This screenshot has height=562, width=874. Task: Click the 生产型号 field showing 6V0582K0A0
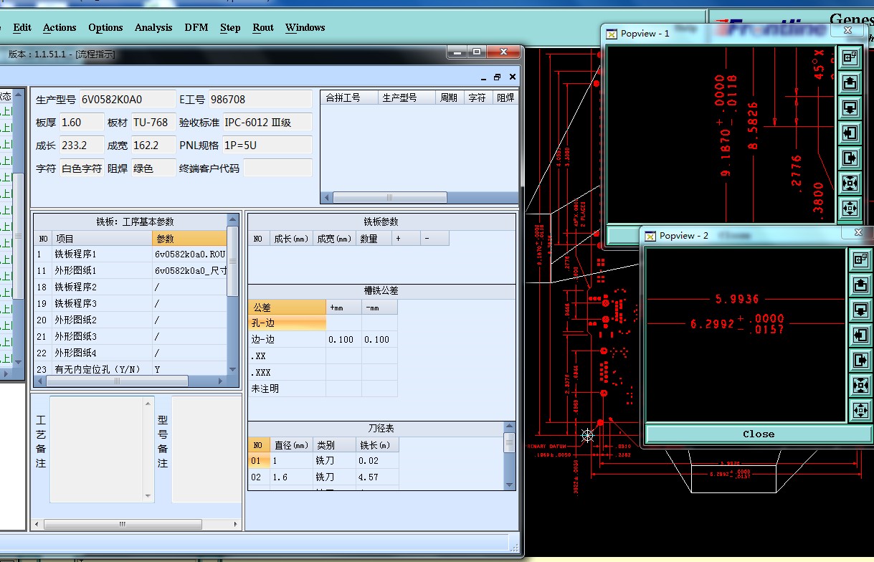point(126,99)
